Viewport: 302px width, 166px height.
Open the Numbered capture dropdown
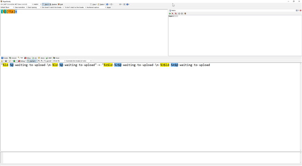pos(96,7)
